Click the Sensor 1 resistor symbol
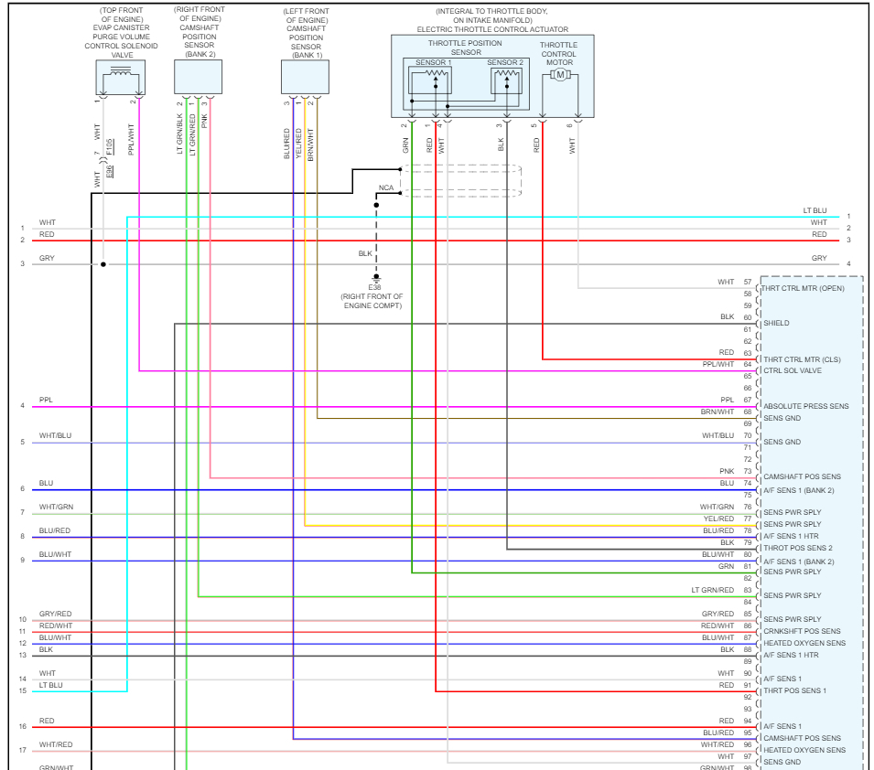The width and height of the screenshot is (874, 770). click(x=436, y=73)
